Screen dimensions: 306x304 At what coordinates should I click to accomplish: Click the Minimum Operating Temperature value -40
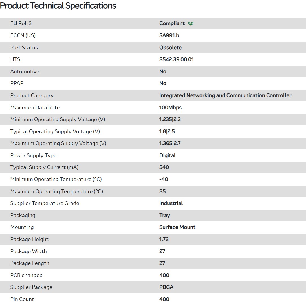tap(164, 179)
